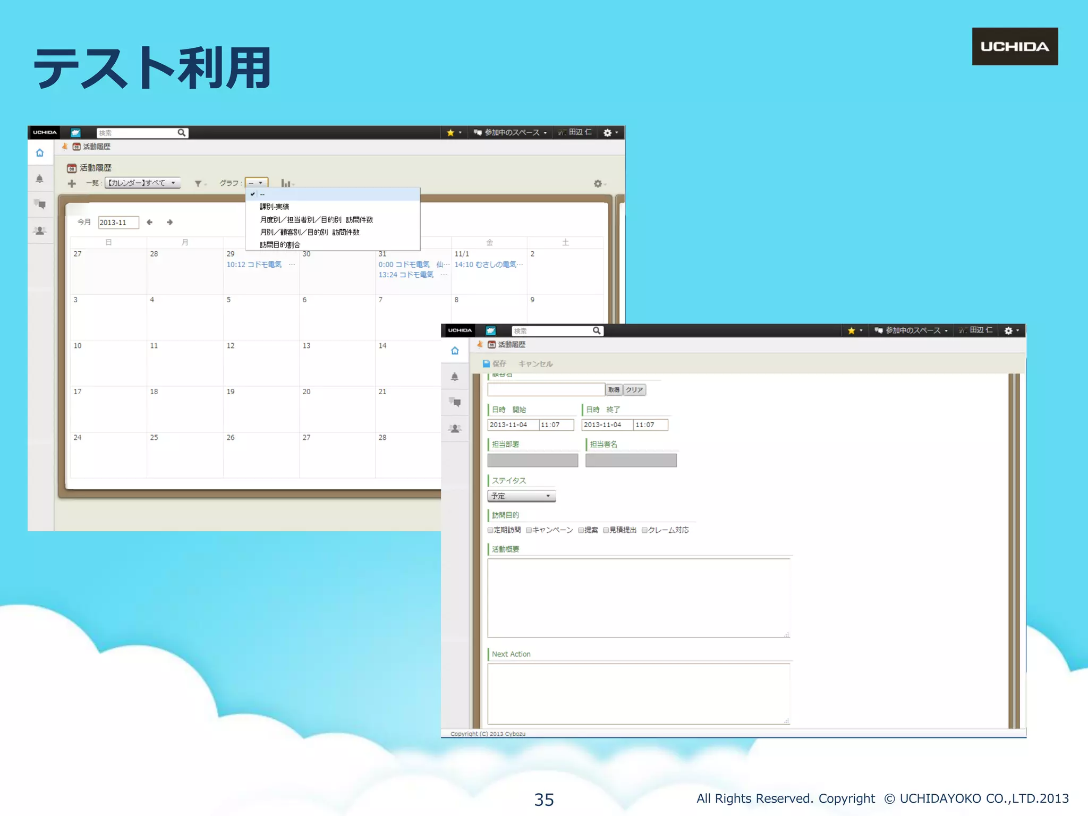Click the bell notifications sidebar icon in the calendar window
1088x816 pixels.
click(x=40, y=179)
